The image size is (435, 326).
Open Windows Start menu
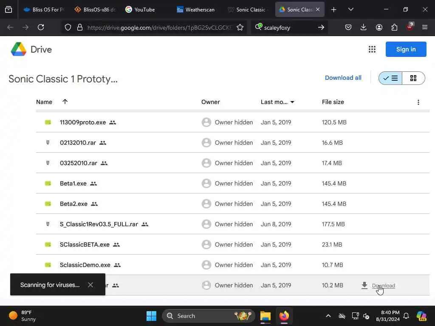(151, 316)
